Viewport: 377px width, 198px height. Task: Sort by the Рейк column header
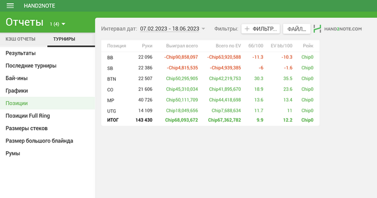click(x=308, y=46)
